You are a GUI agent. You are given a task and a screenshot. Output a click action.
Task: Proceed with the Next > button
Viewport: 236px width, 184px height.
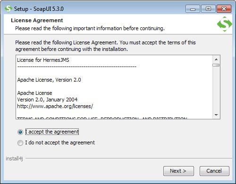(x=178, y=171)
